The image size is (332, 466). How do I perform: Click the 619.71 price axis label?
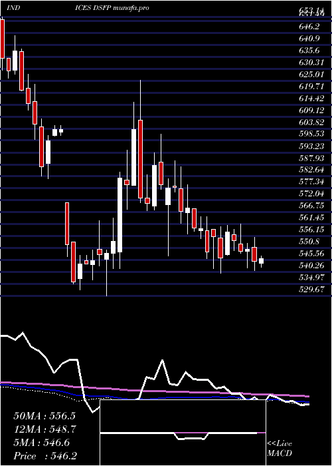(x=311, y=86)
